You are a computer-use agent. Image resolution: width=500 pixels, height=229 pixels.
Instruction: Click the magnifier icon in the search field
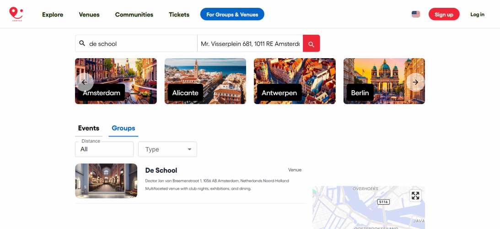click(x=82, y=44)
